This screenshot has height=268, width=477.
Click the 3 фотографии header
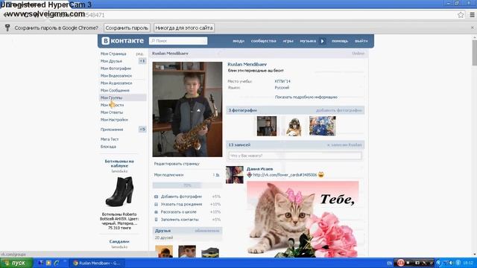(243, 110)
